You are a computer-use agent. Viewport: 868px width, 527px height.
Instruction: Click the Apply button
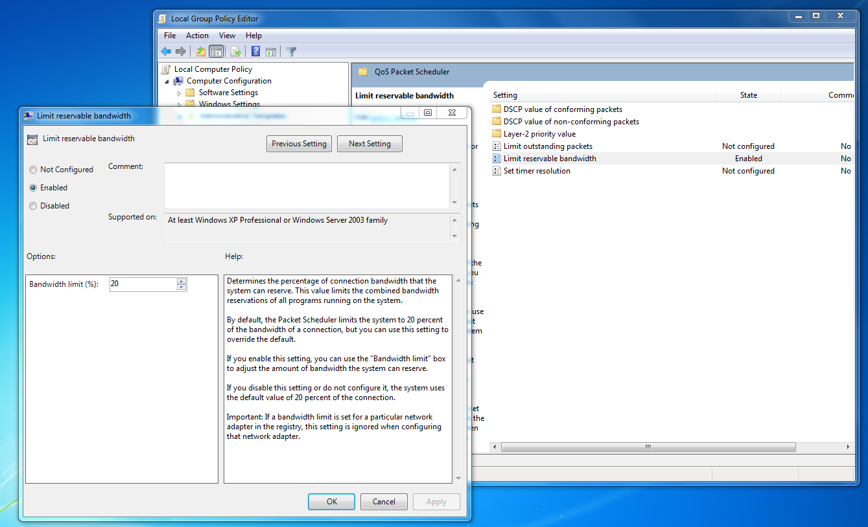click(436, 502)
